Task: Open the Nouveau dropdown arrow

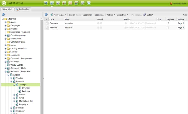Action: (65, 15)
